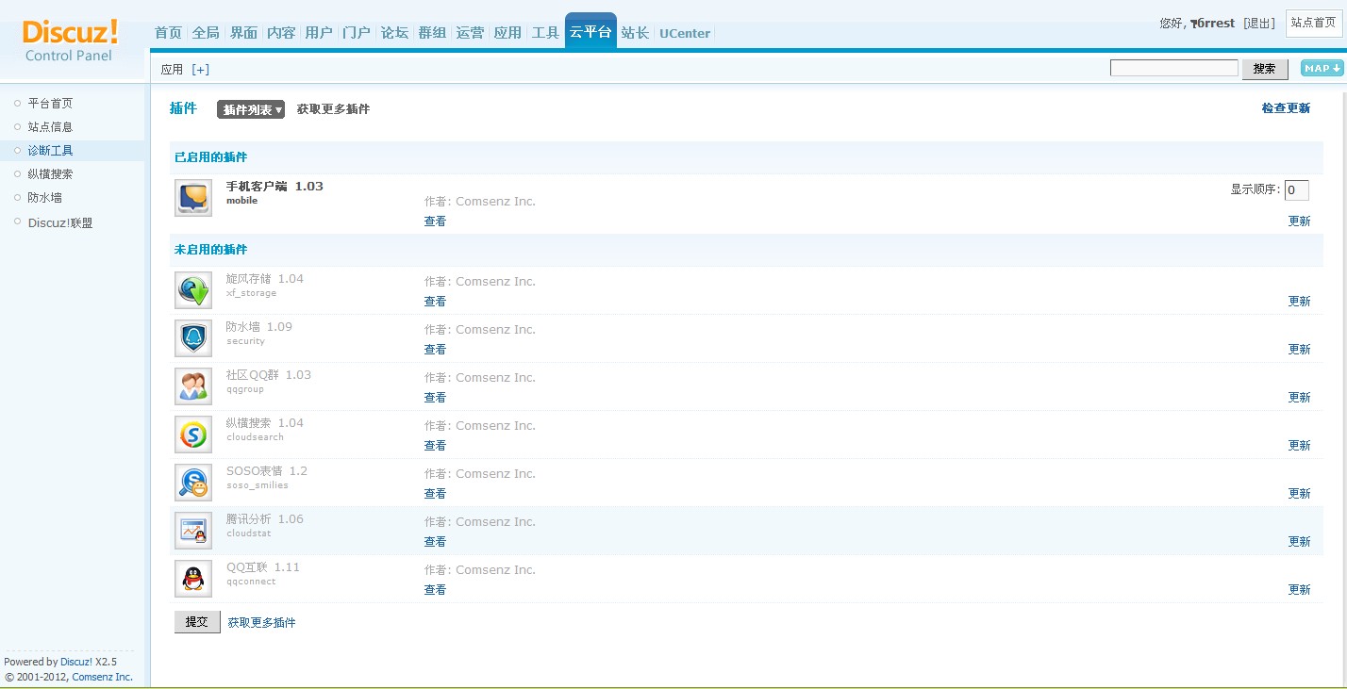Expand the [+] next to 应用
The height and width of the screenshot is (689, 1347).
200,70
